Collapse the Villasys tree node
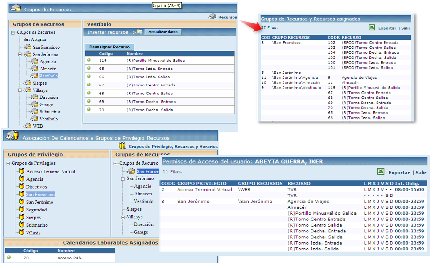Screen dimensions: 437x268 20,90
